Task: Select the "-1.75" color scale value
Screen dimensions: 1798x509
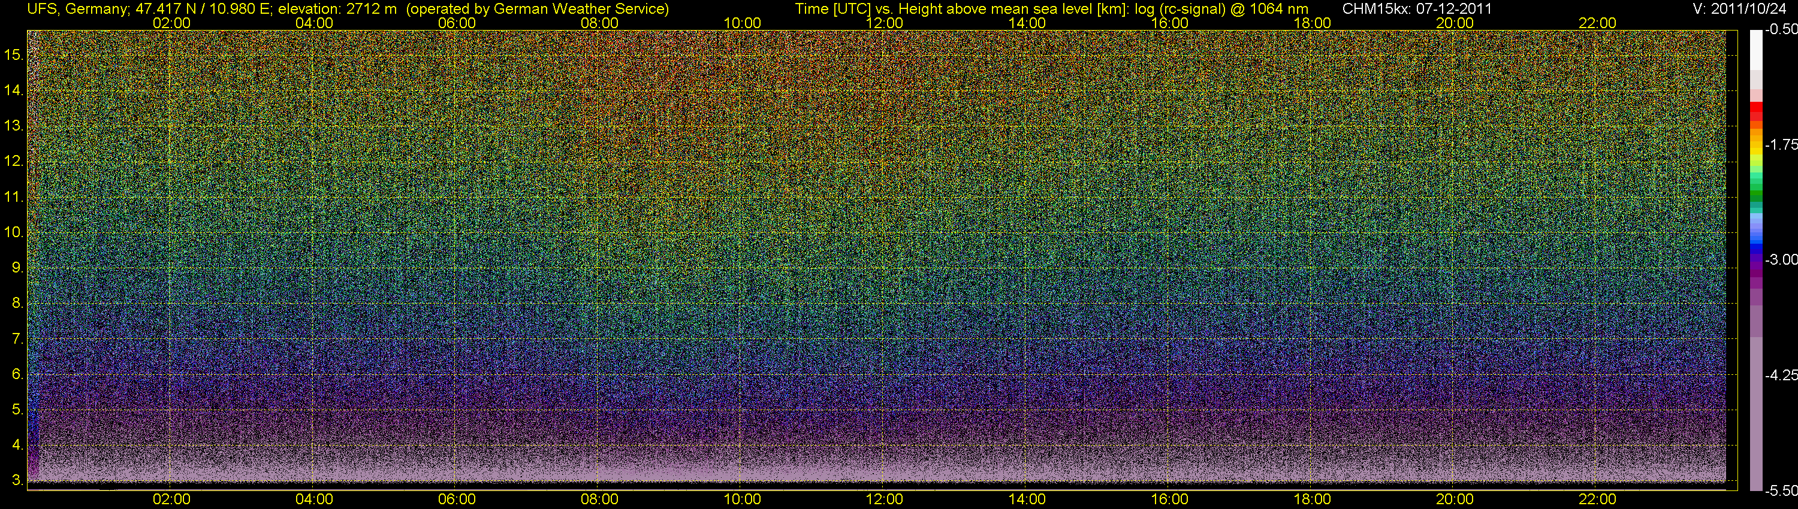Action: pos(1781,145)
